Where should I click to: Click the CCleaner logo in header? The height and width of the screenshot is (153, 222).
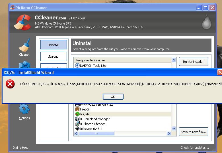pos(23,22)
